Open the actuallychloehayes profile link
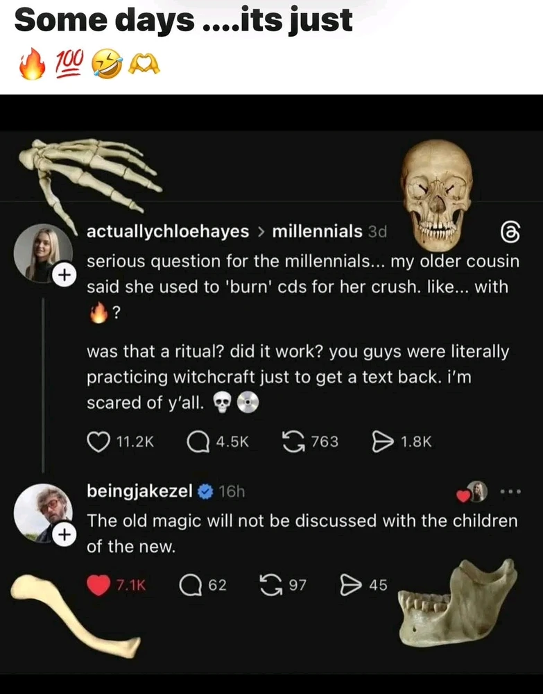Screen dimensions: 543x694 tap(167, 231)
